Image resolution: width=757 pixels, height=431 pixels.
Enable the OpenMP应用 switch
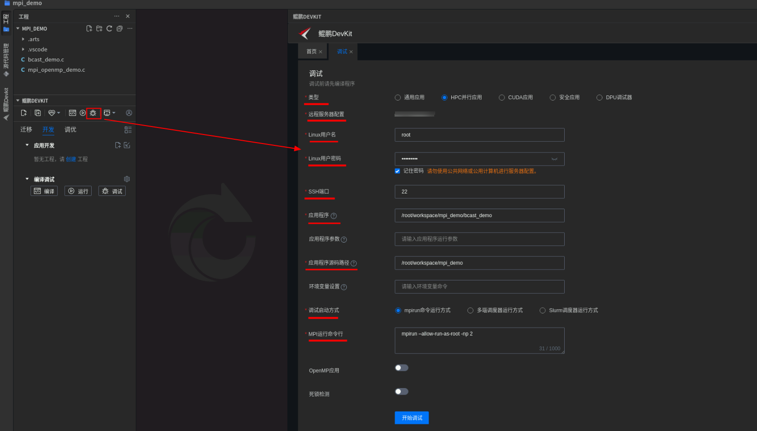coord(402,368)
